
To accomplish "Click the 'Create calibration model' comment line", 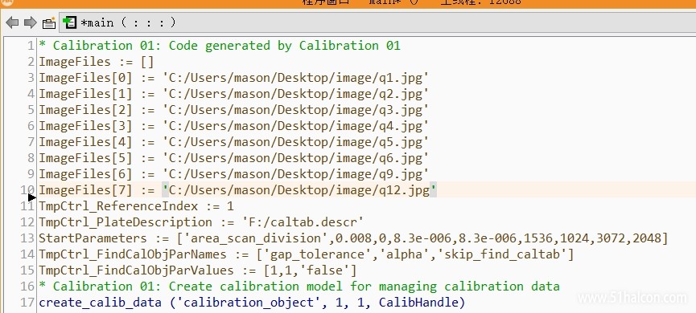I will click(299, 287).
